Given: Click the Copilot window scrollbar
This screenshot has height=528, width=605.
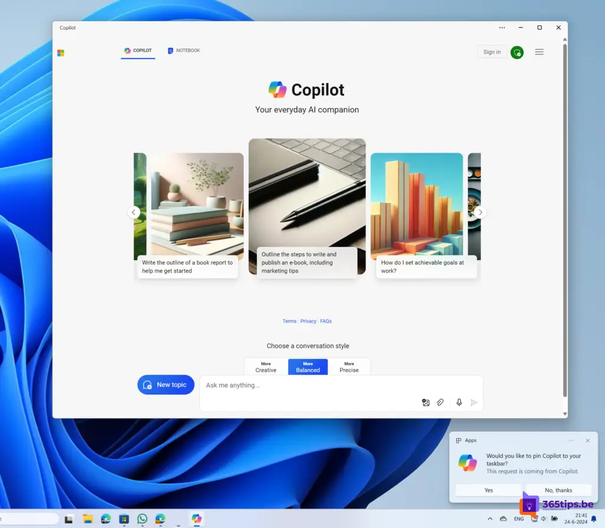Looking at the screenshot, I should pos(565,221).
